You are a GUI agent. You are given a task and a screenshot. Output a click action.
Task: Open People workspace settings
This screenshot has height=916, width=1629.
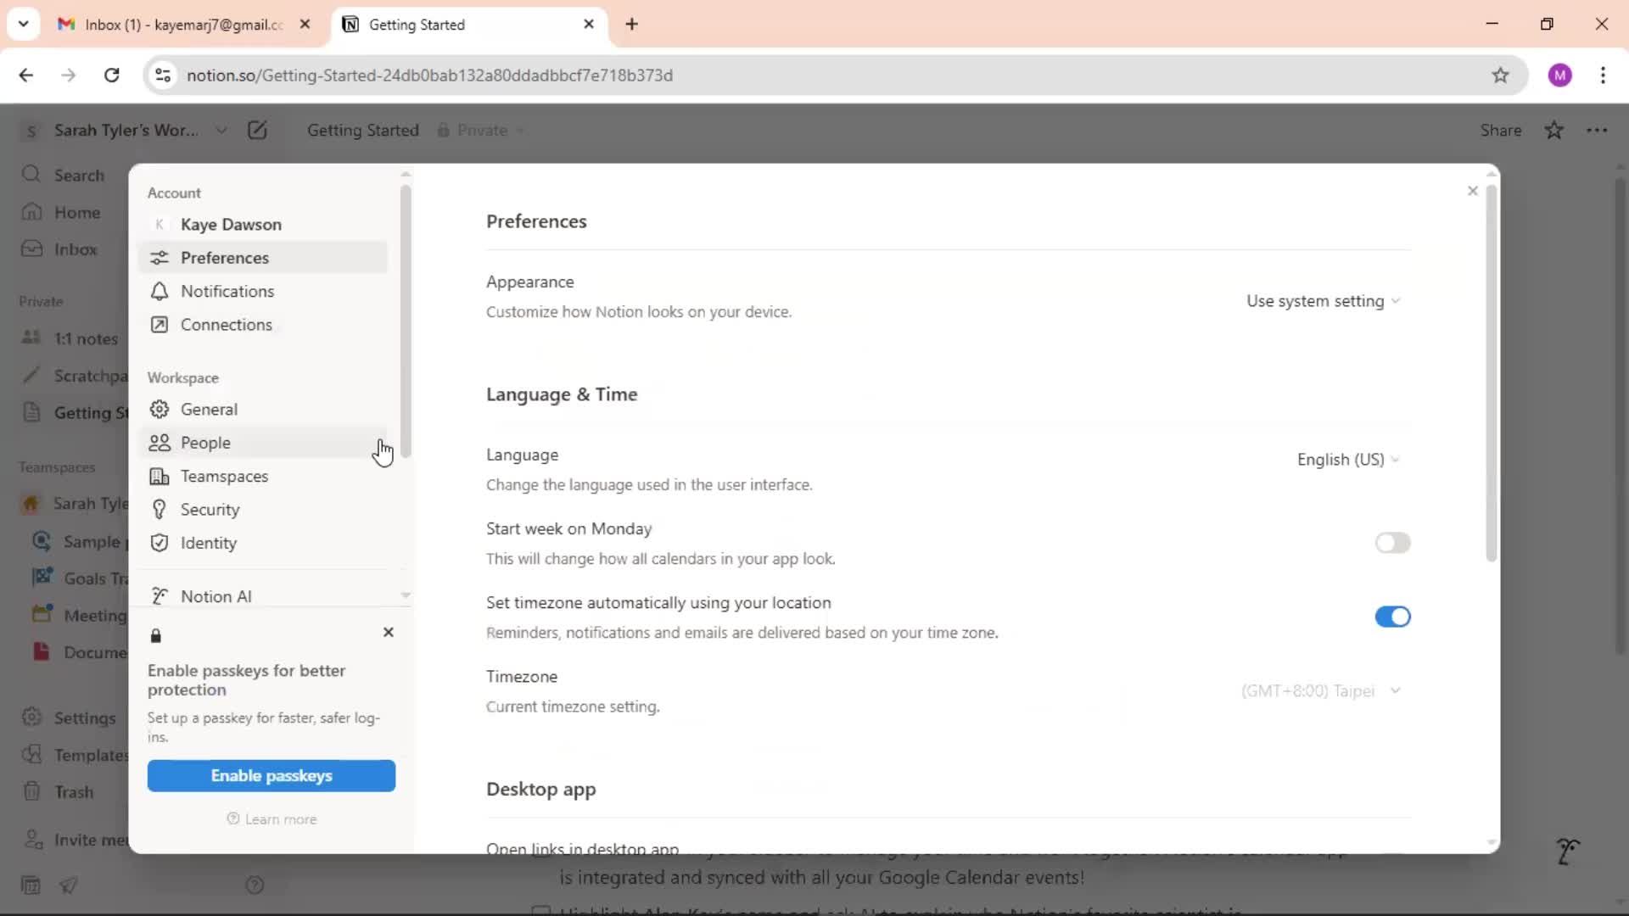(x=262, y=443)
